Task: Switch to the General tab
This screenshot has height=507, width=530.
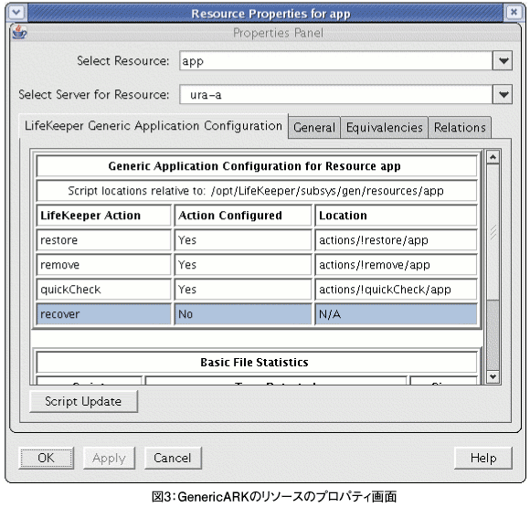Action: pos(314,127)
